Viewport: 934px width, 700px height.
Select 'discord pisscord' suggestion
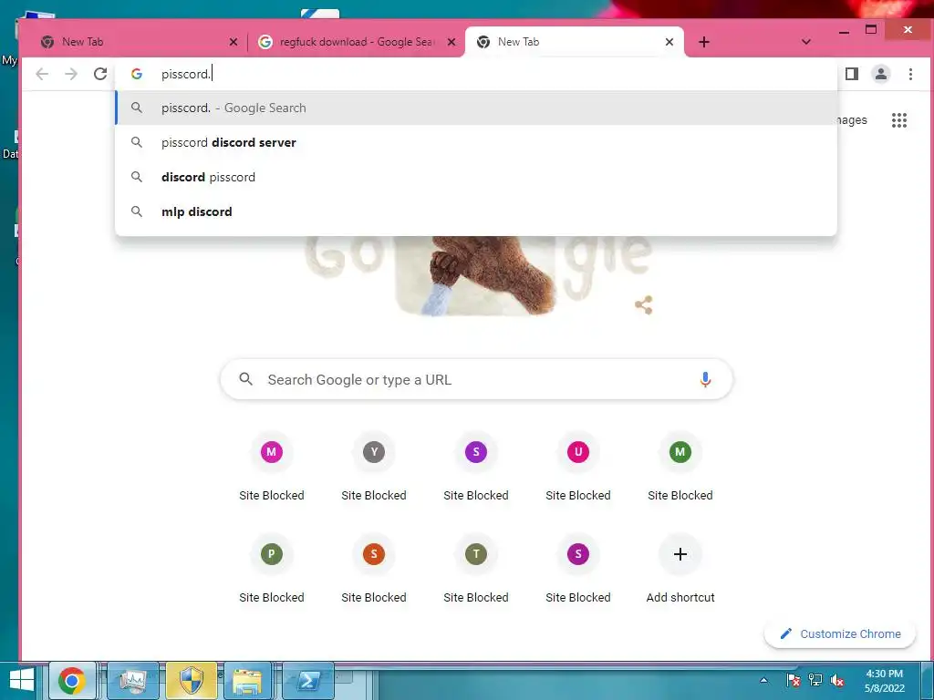coord(476,177)
